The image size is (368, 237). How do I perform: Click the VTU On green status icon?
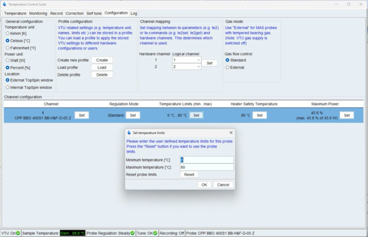pos(18,233)
